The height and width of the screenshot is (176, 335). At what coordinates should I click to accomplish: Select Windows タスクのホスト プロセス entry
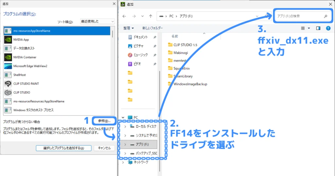57,110
